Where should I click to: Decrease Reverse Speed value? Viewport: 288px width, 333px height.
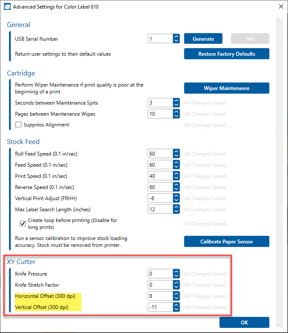176,189
